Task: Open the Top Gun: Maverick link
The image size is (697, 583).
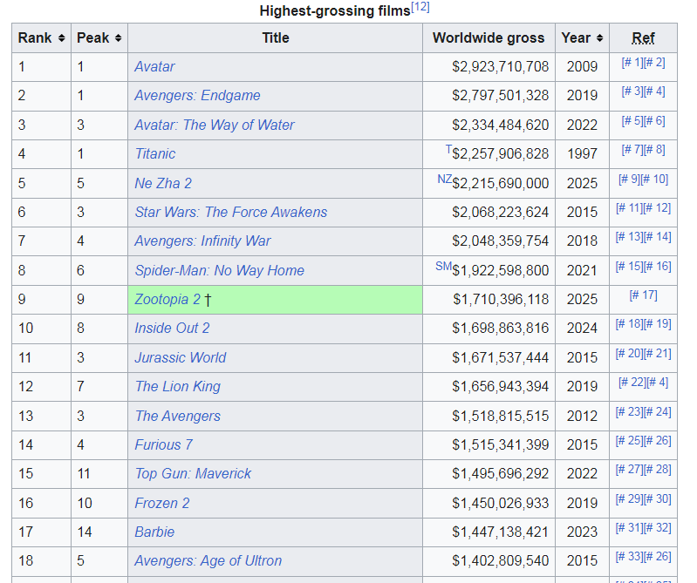Action: [193, 473]
